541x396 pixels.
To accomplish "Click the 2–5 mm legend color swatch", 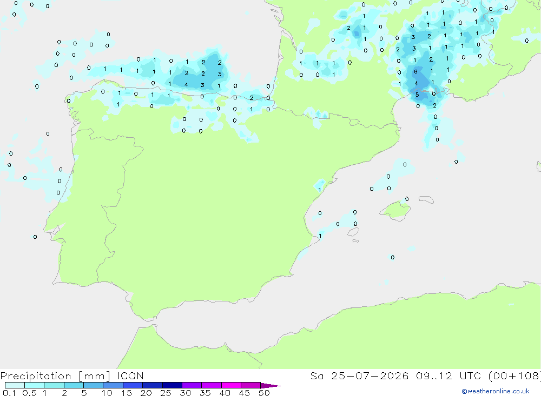I will [74, 385].
